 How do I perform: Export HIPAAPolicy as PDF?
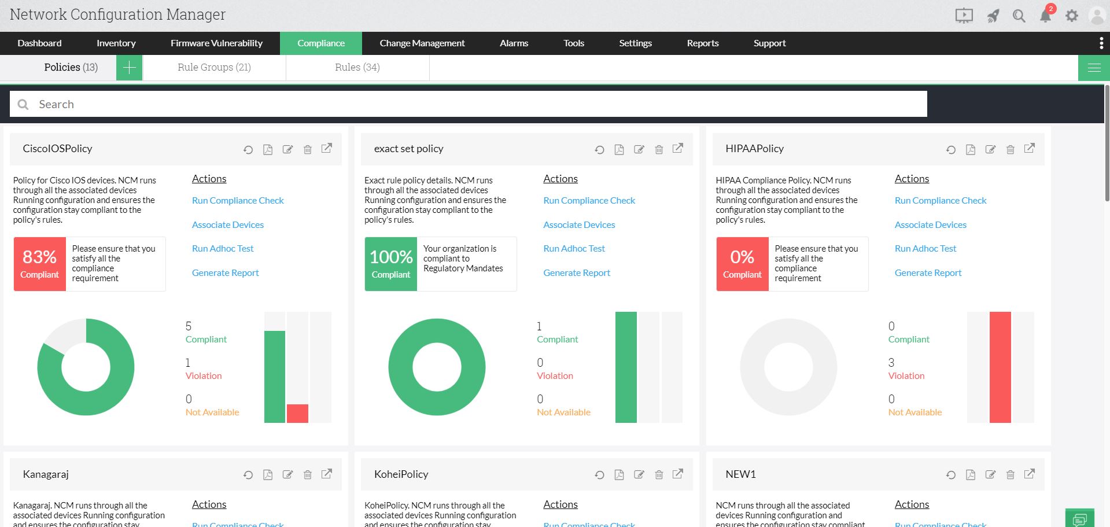(x=971, y=150)
